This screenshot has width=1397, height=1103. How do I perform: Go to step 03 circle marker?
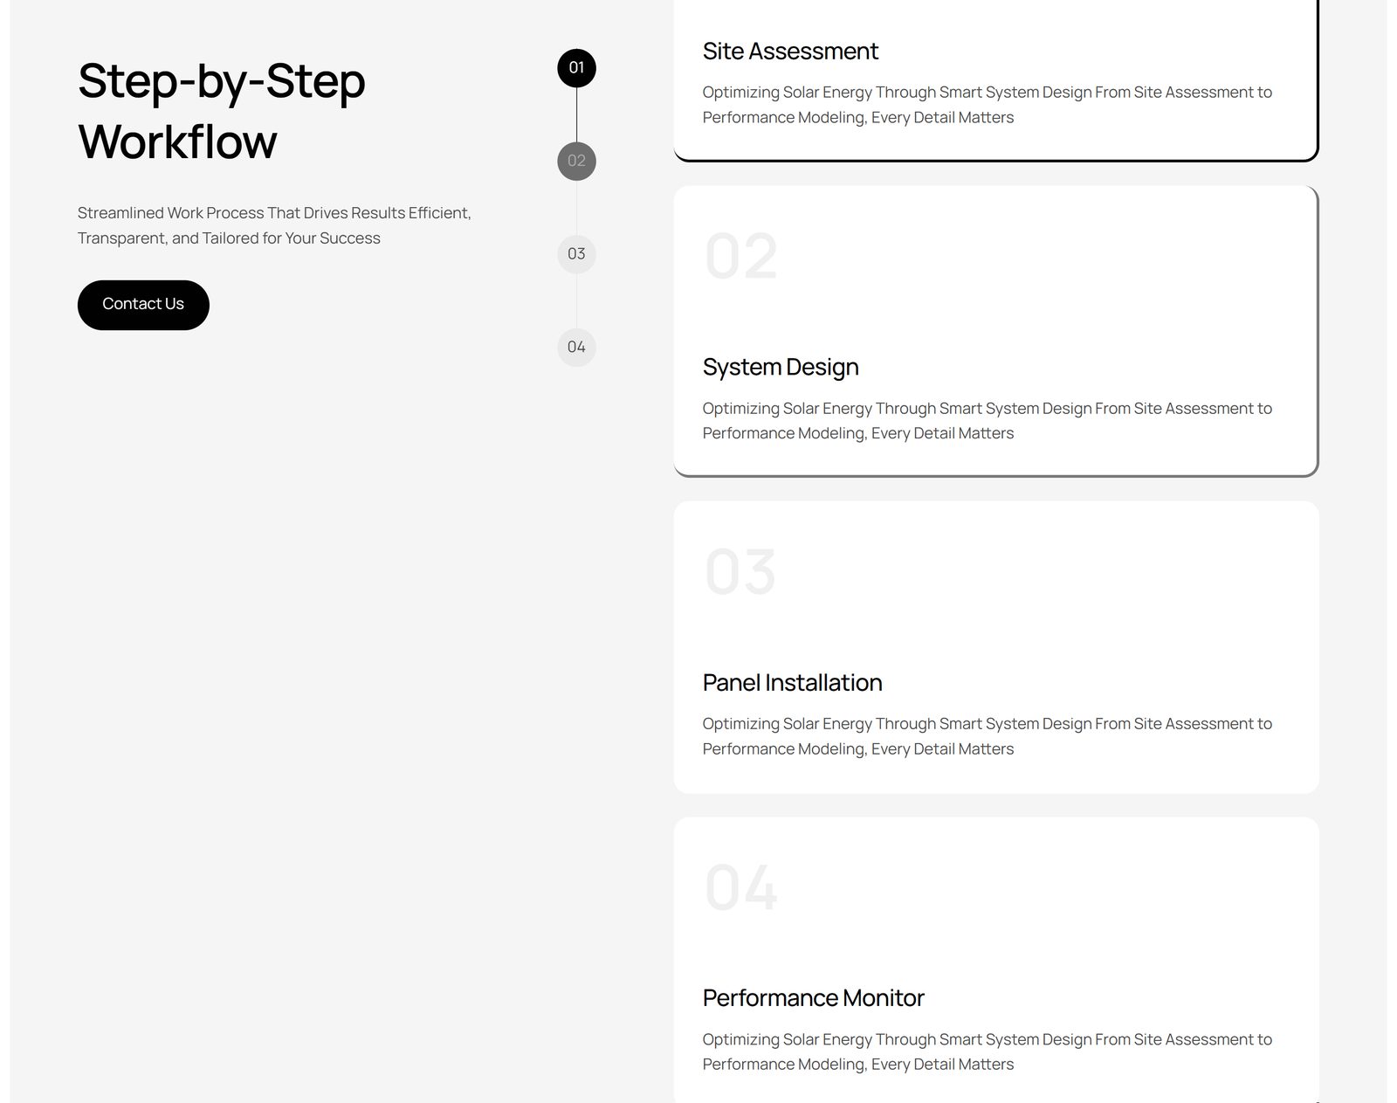[x=576, y=254]
